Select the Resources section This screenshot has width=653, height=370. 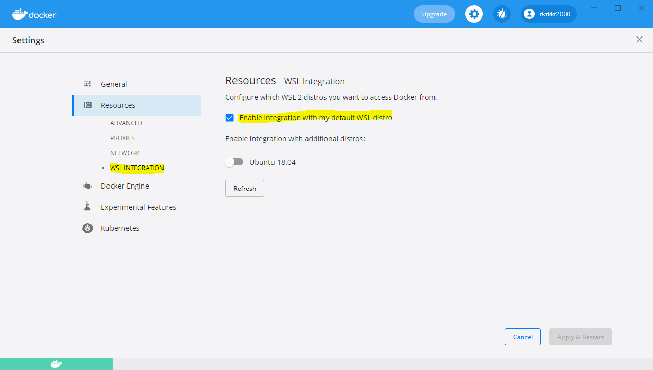point(136,105)
